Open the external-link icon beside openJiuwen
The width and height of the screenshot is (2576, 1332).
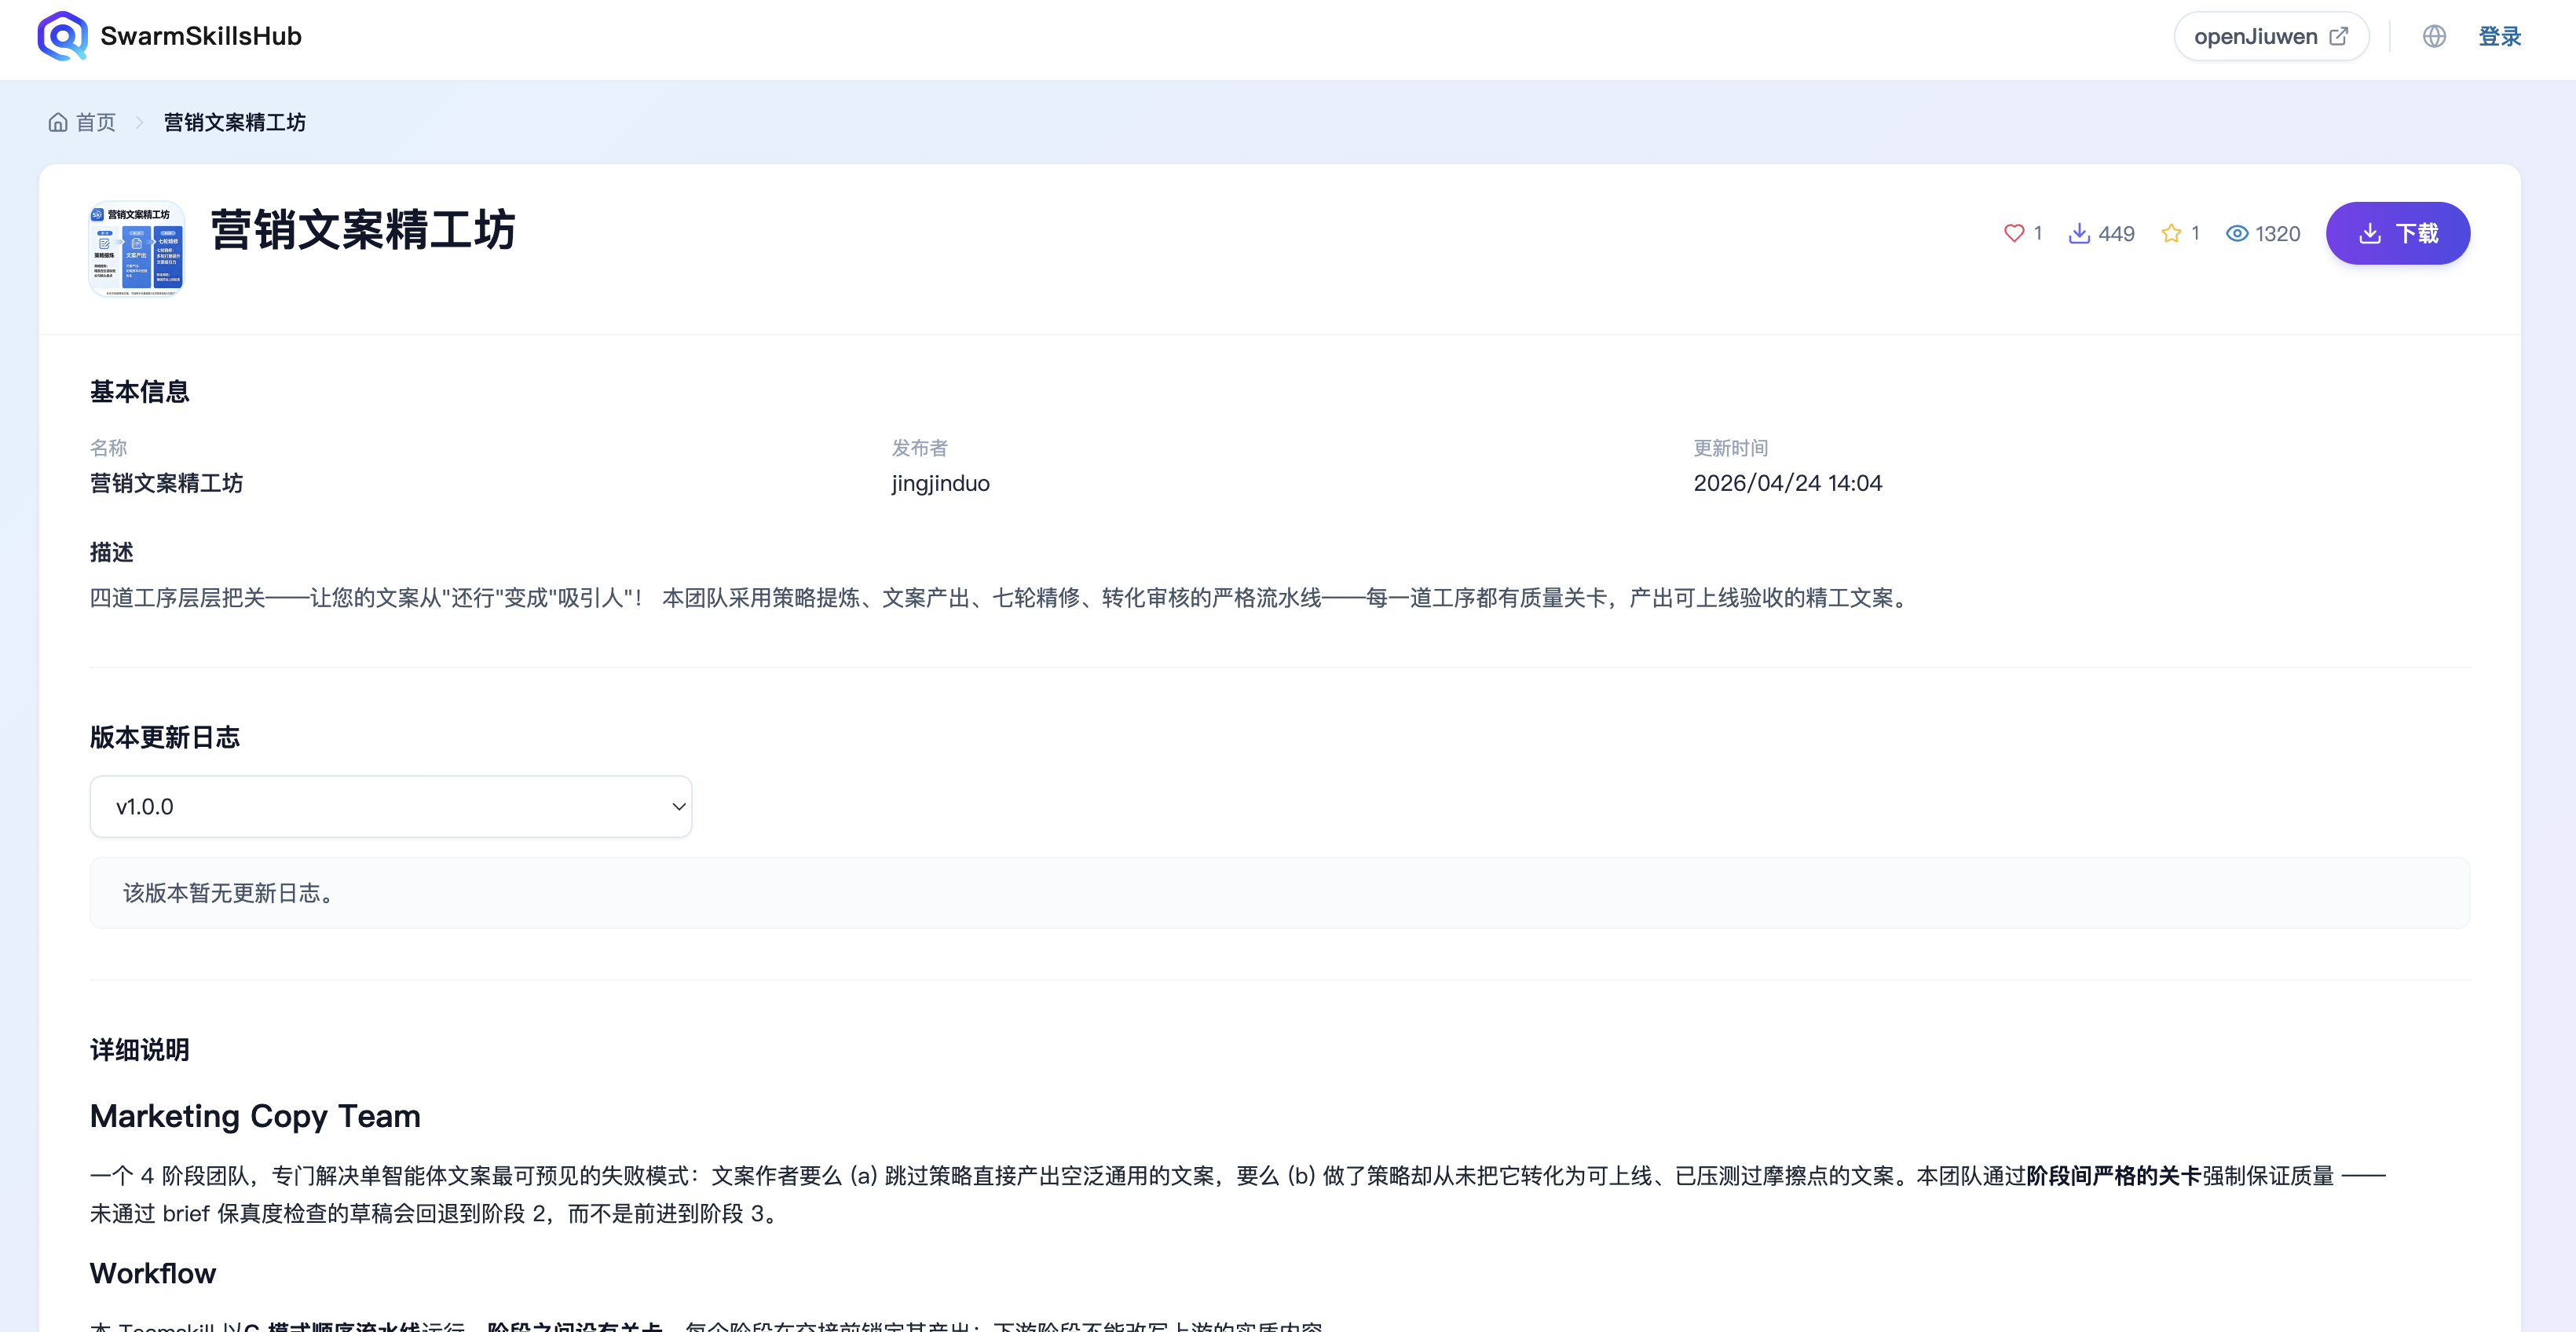(x=2338, y=36)
